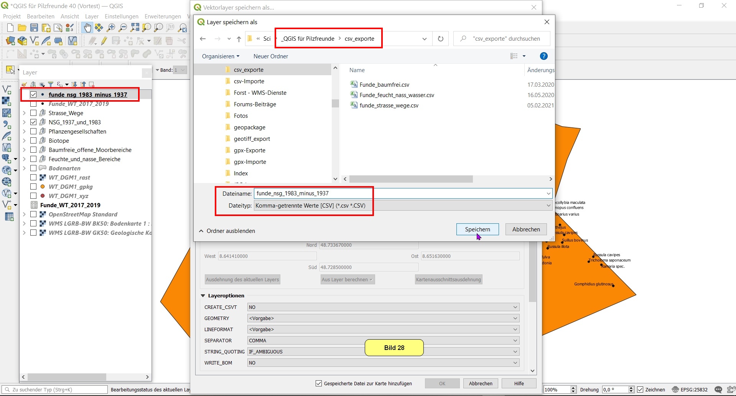Refresh the csv_exporte folder listing
Image resolution: width=736 pixels, height=396 pixels.
pyautogui.click(x=440, y=39)
